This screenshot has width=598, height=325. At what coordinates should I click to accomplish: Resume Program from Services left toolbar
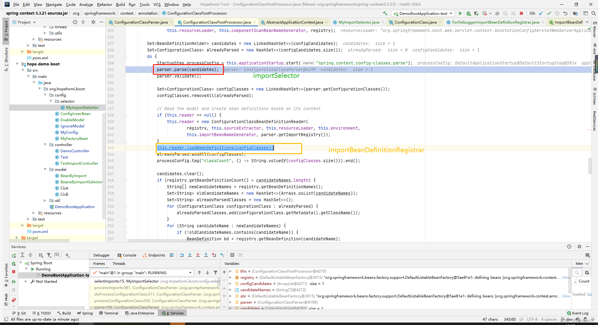tap(14, 282)
